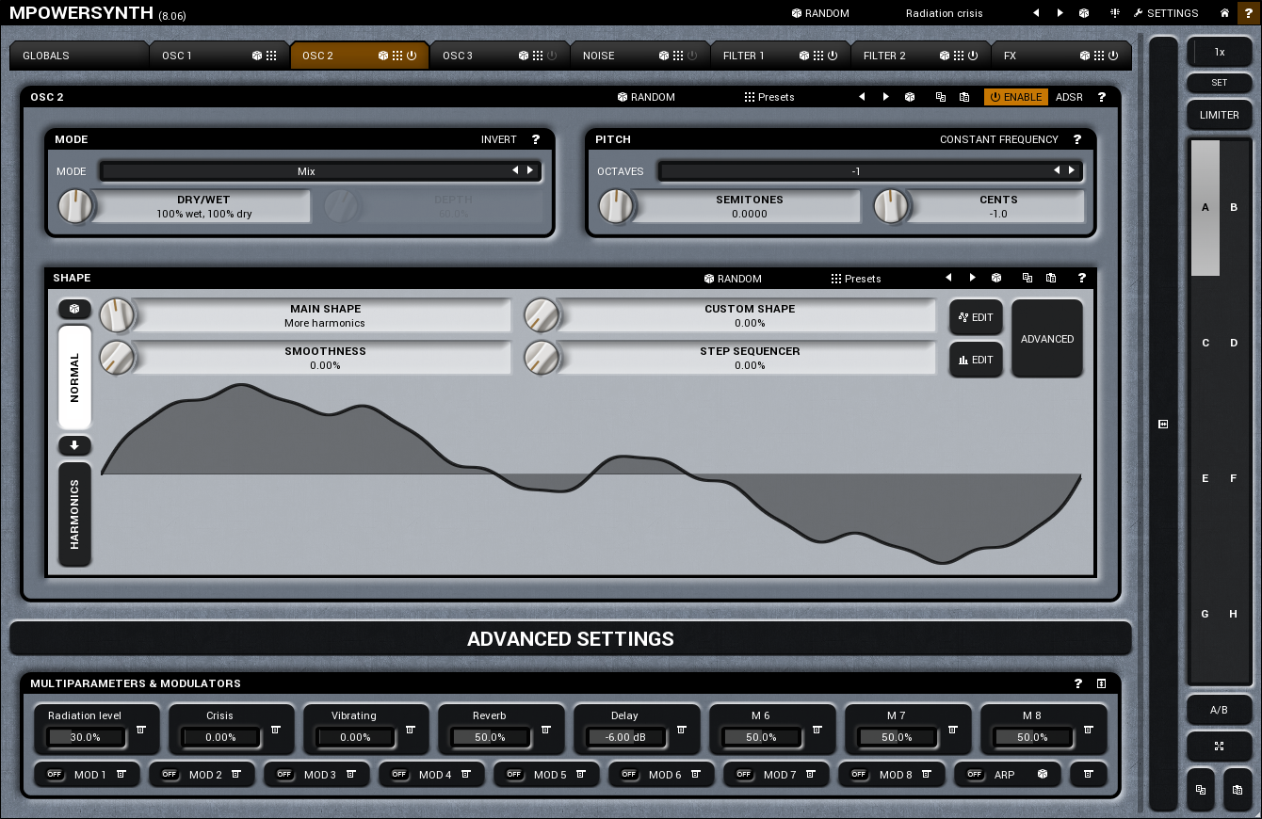Click the dice icon next to OSC 2 preset arrows
Screen dimensions: 1262x819
pos(910,97)
